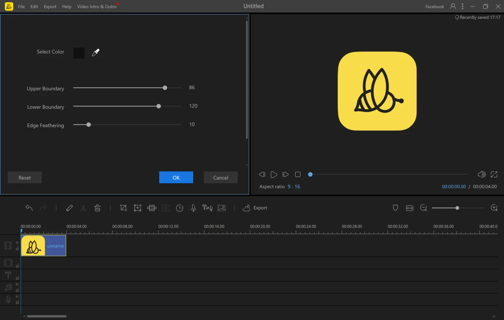Screen dimensions: 504x320
Task: Lock the text track
Action: [x=17, y=278]
